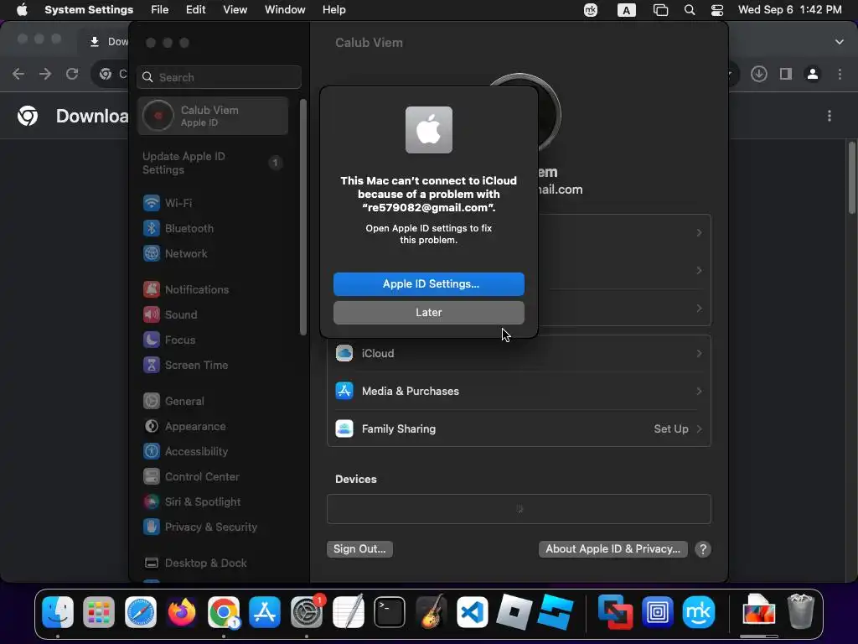Click the Apple ID Settings button
858x644 pixels.
tap(428, 283)
